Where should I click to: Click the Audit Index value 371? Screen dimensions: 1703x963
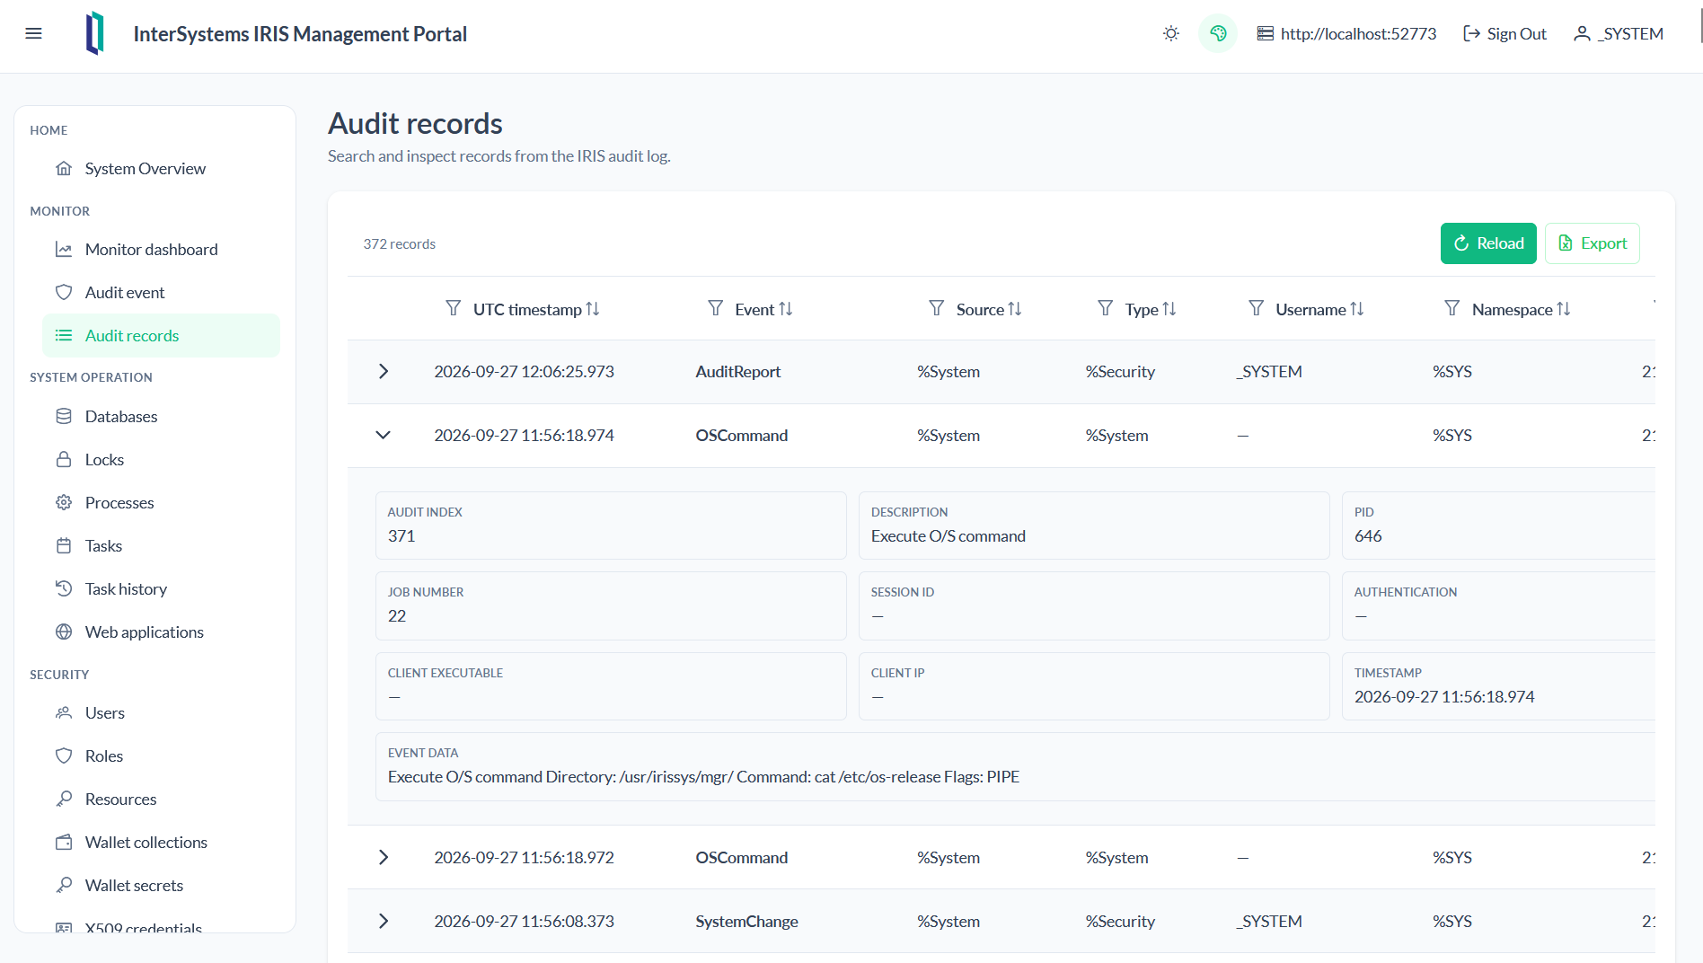click(x=401, y=536)
